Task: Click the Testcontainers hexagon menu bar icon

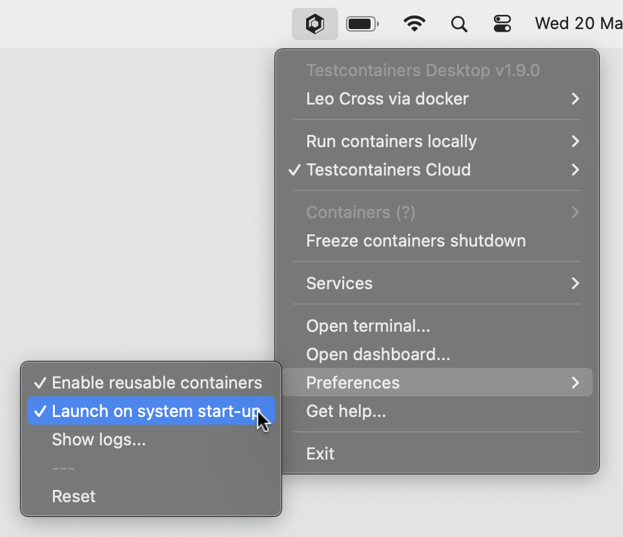Action: 314,23
